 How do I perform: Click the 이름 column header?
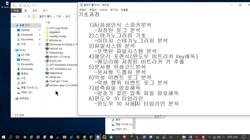[x=48, y=23]
